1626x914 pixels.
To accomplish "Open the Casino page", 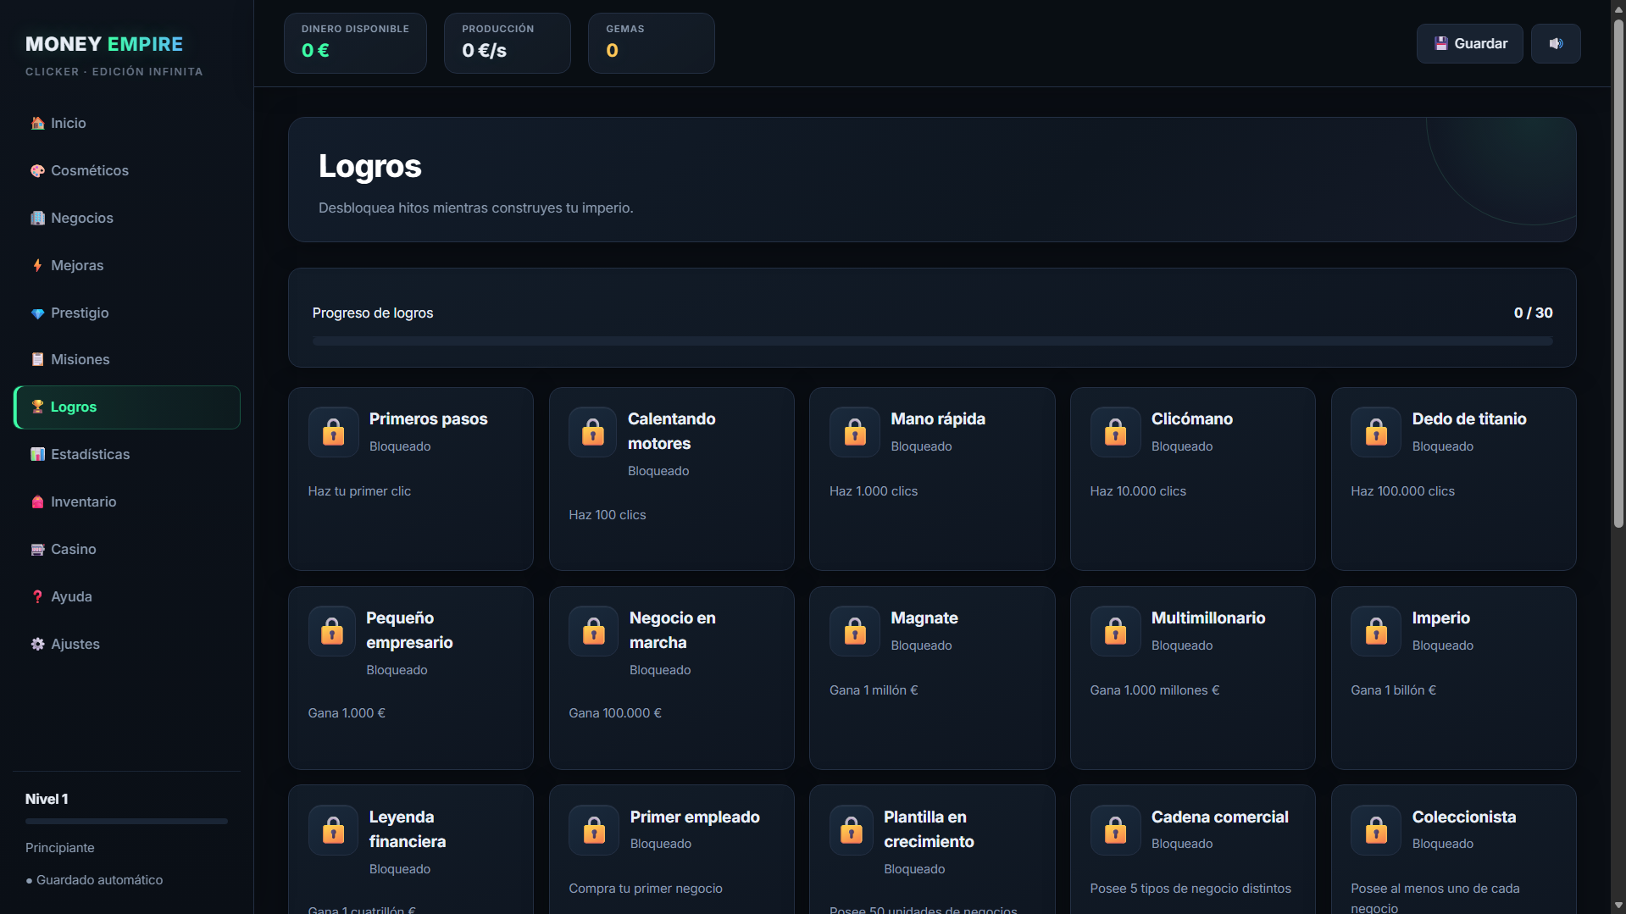I will tap(127, 550).
